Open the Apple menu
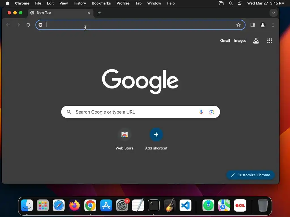The image size is (290, 217). tap(7, 3)
